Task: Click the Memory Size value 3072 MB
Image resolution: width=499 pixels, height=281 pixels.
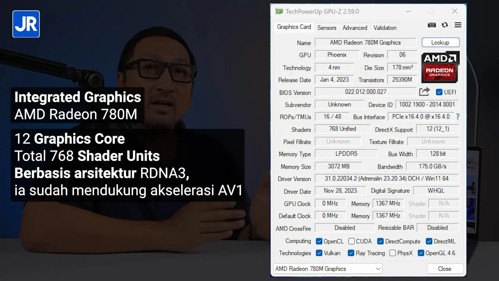Action: pos(338,166)
